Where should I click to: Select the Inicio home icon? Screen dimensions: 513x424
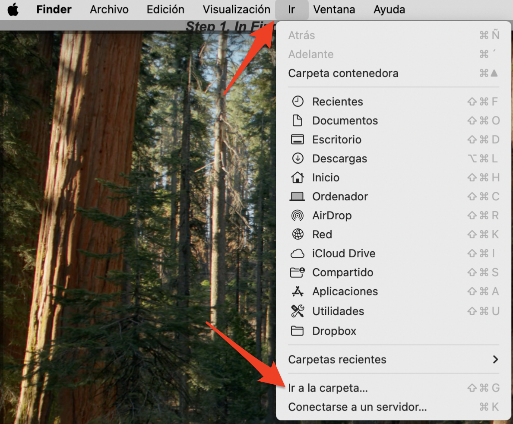pos(298,177)
